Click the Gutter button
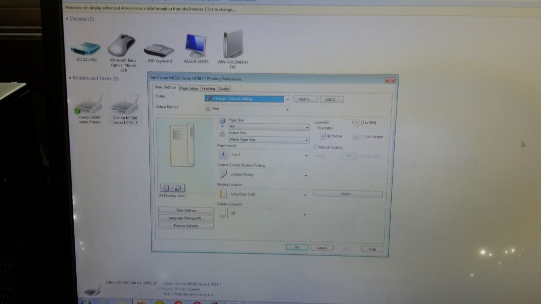 348,194
